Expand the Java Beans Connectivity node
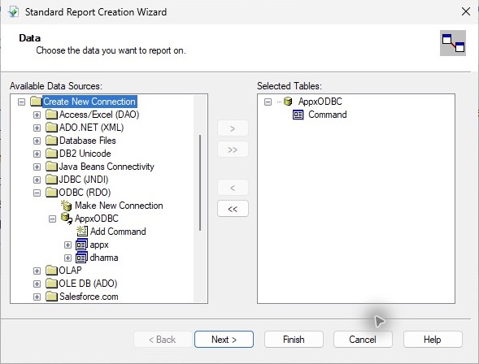 click(x=37, y=167)
